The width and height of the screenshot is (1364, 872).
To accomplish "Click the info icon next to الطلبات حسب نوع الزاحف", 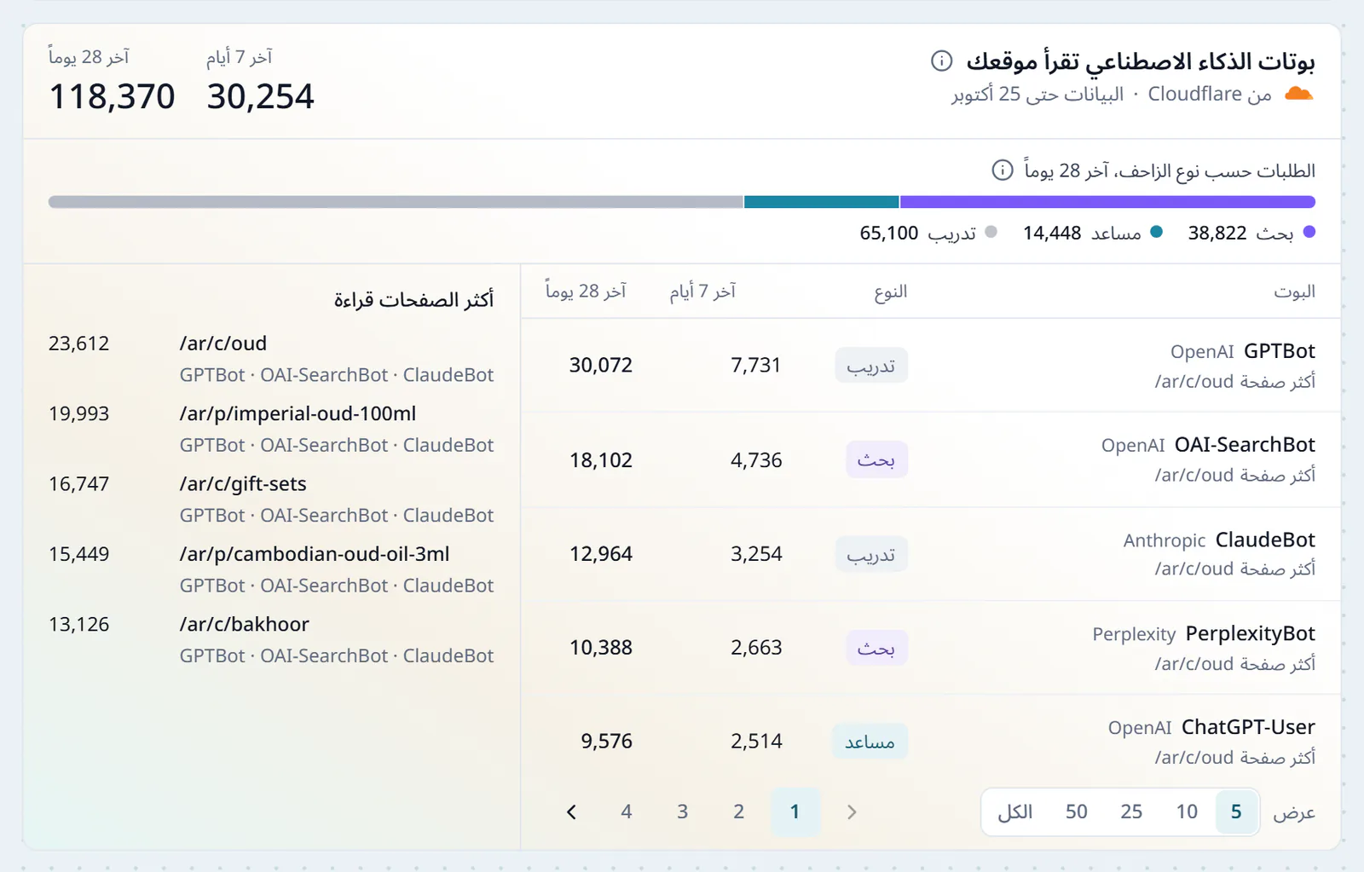I will tap(1003, 170).
